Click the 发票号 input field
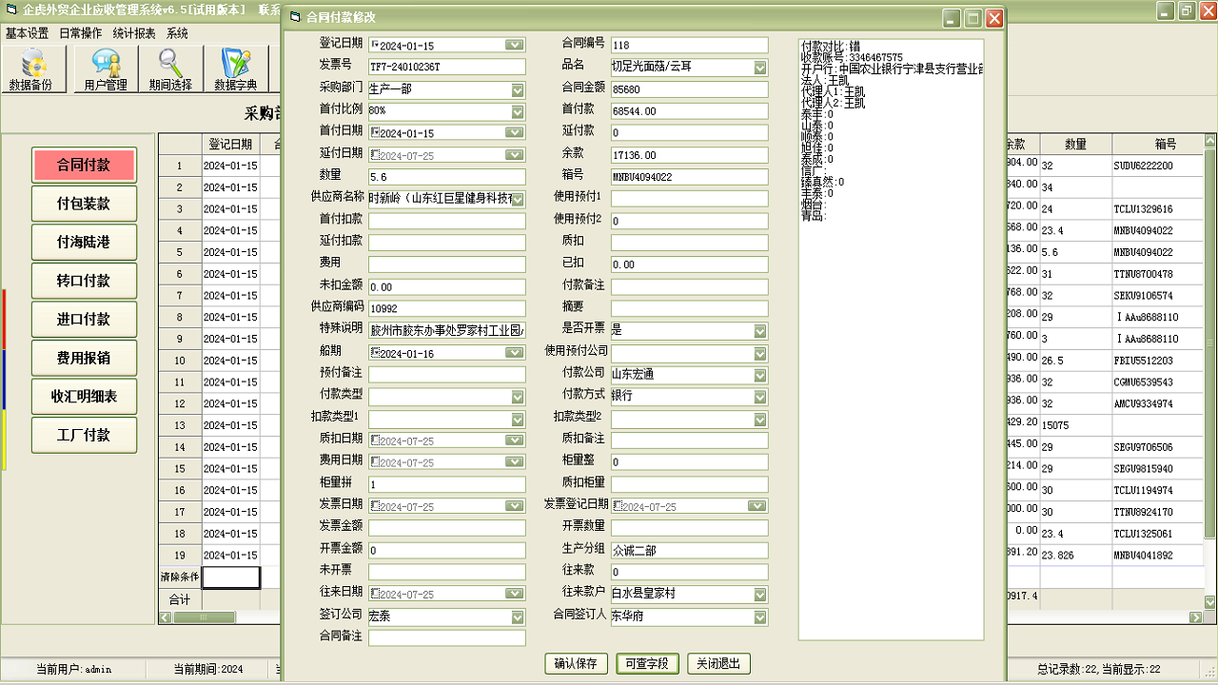This screenshot has width=1218, height=685. point(446,67)
